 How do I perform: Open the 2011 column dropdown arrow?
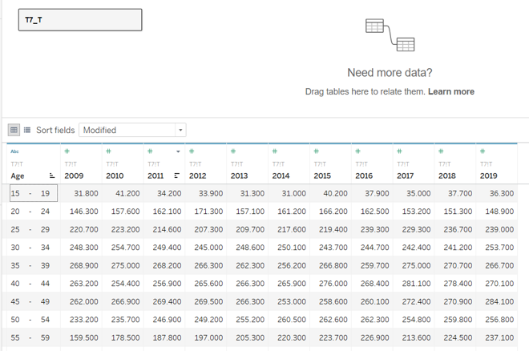point(178,151)
